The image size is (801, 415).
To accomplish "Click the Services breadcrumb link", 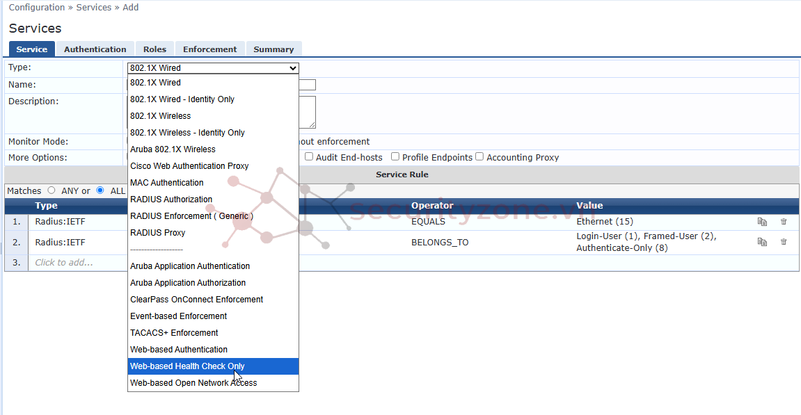I will click(93, 8).
